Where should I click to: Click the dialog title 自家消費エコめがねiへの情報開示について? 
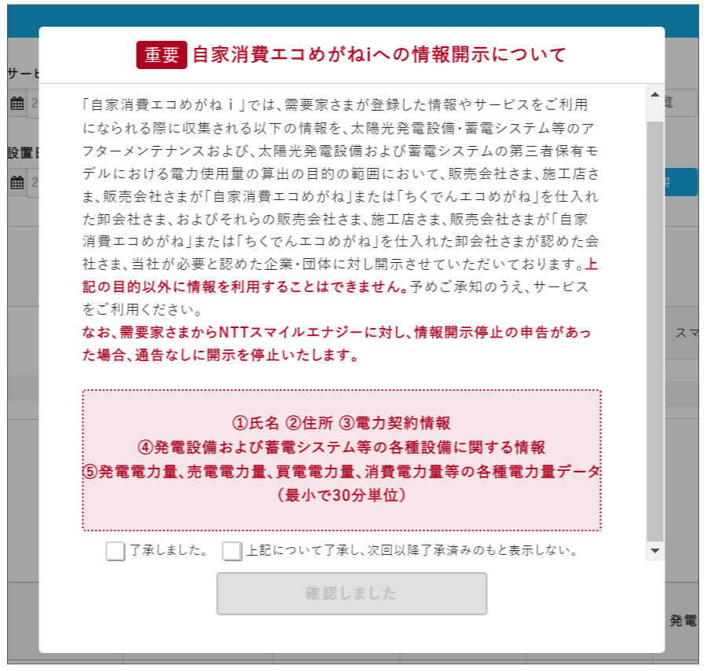click(x=379, y=54)
